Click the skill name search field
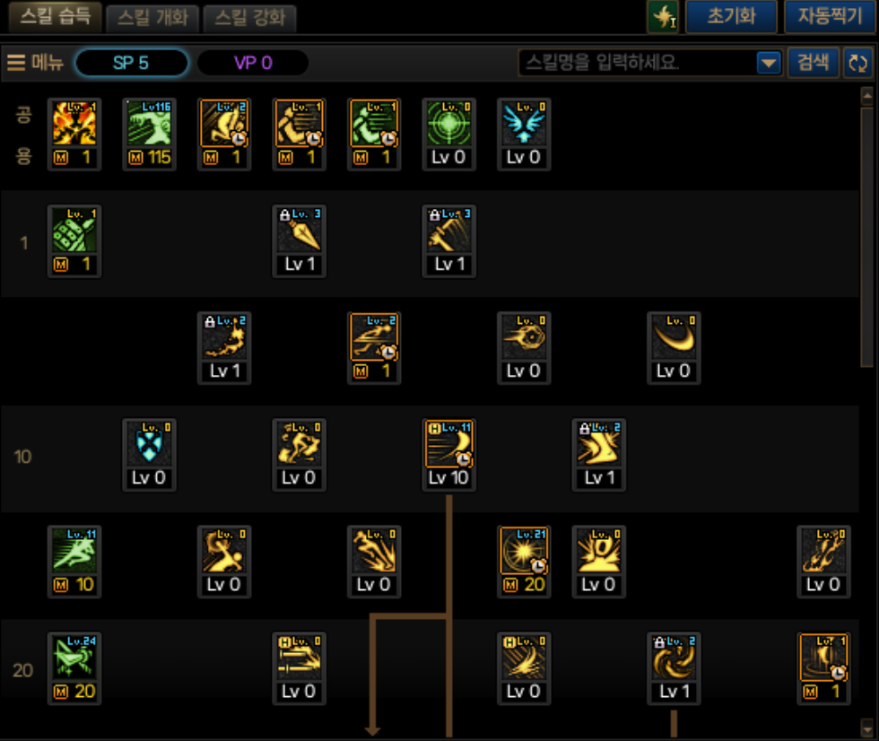 638,63
